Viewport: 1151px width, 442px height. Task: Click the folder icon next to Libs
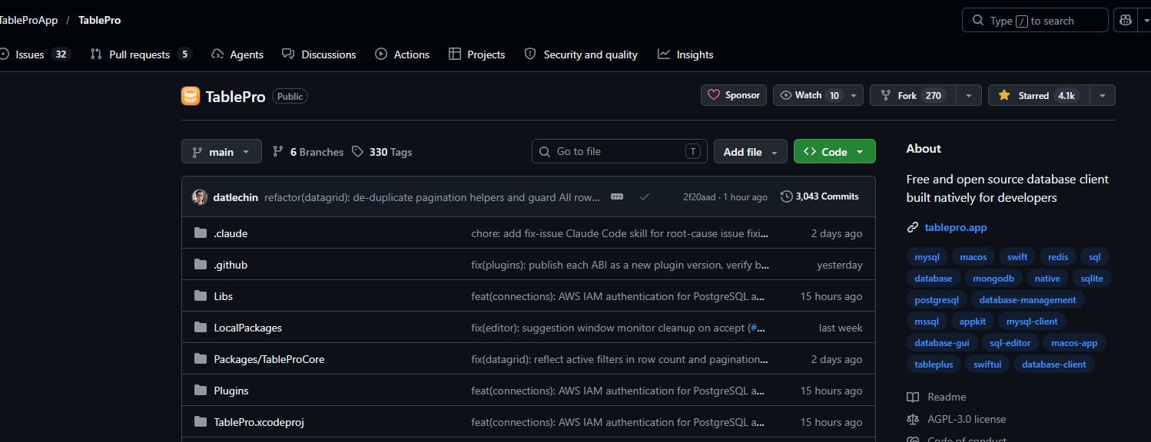click(201, 296)
